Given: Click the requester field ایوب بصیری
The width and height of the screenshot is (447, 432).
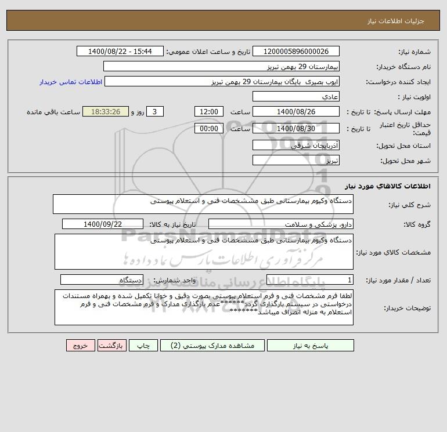Looking at the screenshot, I should tap(222, 81).
